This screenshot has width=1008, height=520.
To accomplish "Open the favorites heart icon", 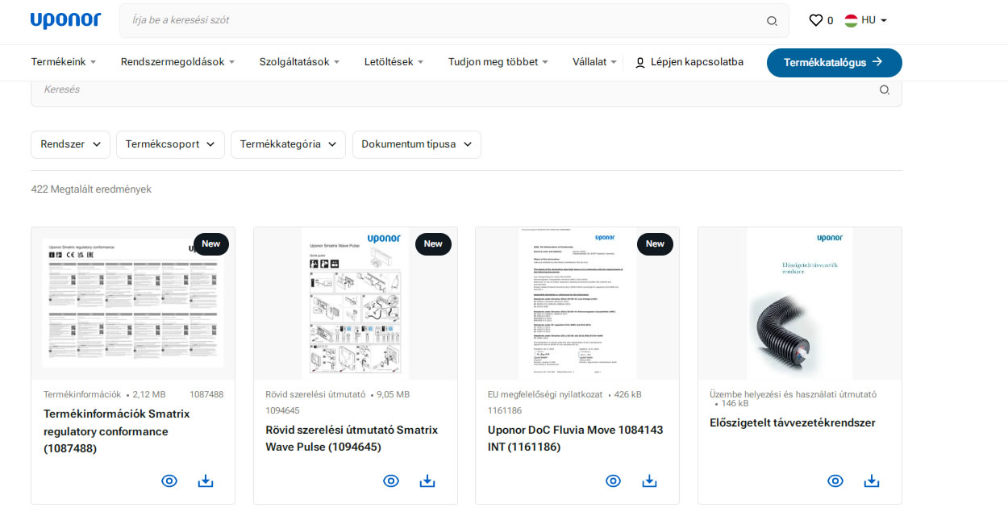I will pyautogui.click(x=816, y=20).
